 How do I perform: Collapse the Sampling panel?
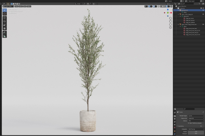click(177, 126)
